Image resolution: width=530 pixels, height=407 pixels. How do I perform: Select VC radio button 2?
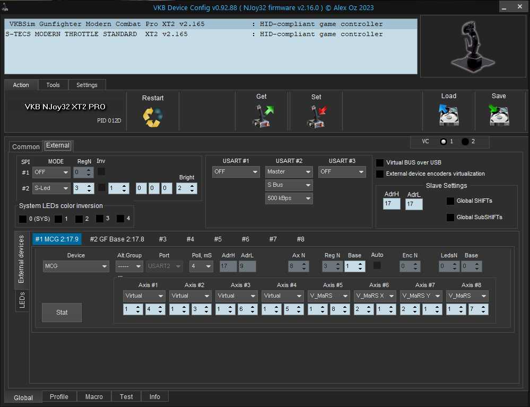tap(465, 142)
